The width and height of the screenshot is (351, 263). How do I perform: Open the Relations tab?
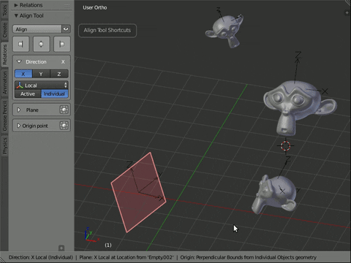point(4,55)
